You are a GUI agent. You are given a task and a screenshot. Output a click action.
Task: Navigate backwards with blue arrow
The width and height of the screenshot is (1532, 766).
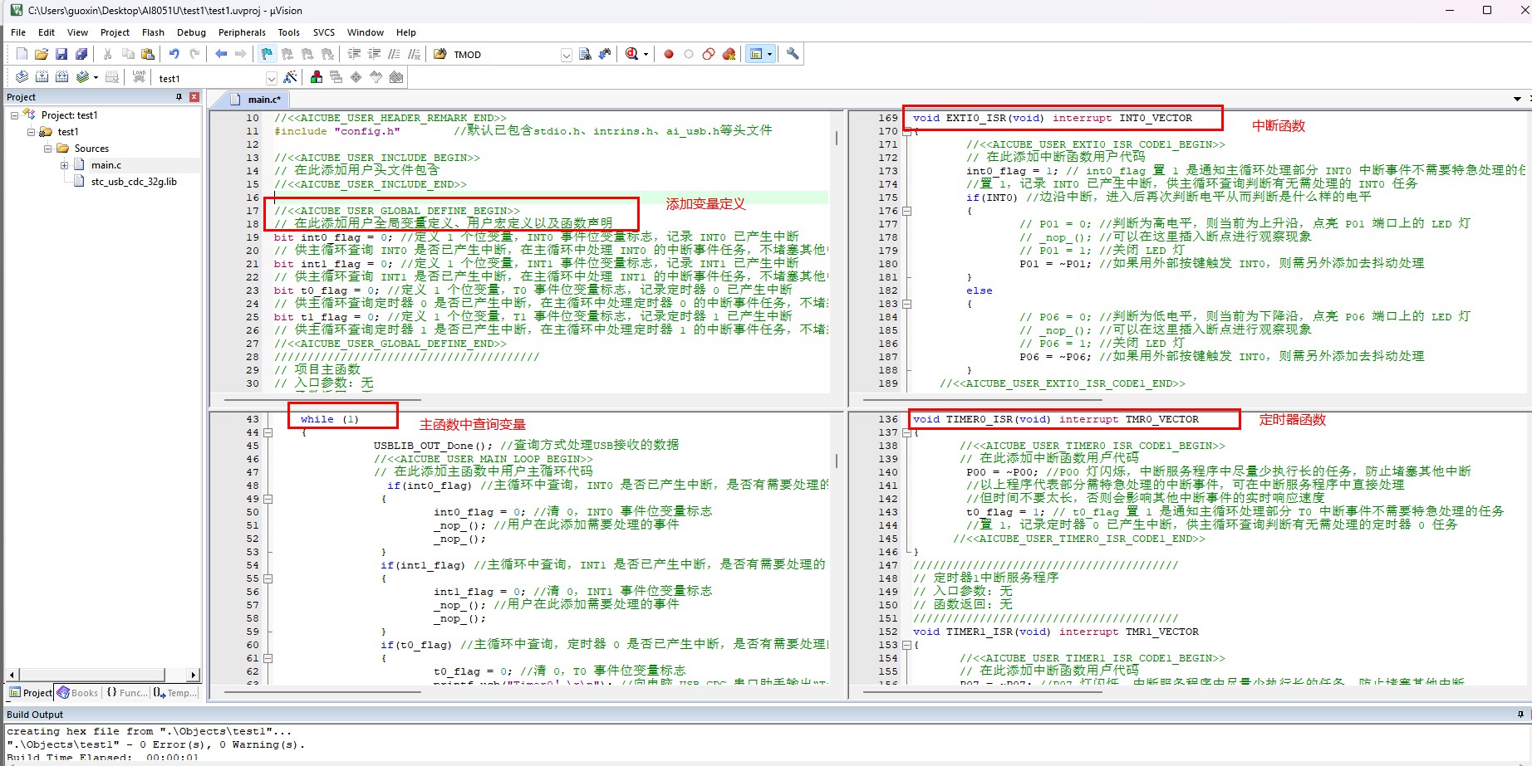point(221,54)
